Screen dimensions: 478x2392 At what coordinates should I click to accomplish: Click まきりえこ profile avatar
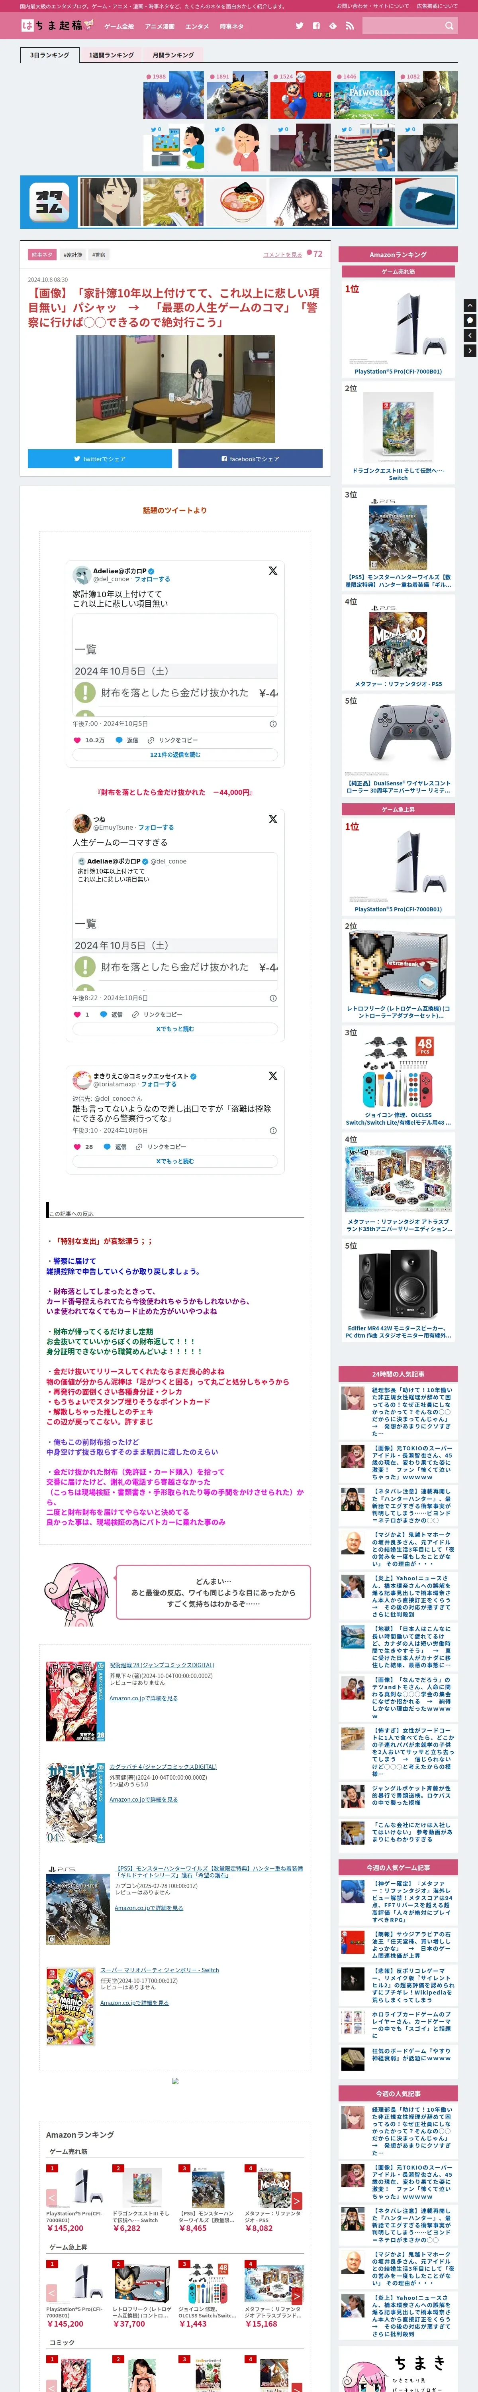(x=82, y=1079)
